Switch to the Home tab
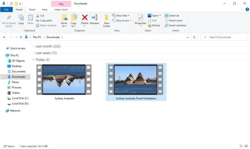Viewport: 250px width, 149px height. coord(19,10)
